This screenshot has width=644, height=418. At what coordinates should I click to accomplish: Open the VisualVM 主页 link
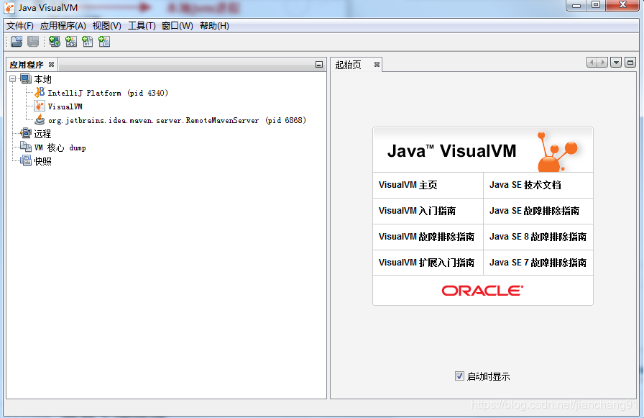click(408, 185)
